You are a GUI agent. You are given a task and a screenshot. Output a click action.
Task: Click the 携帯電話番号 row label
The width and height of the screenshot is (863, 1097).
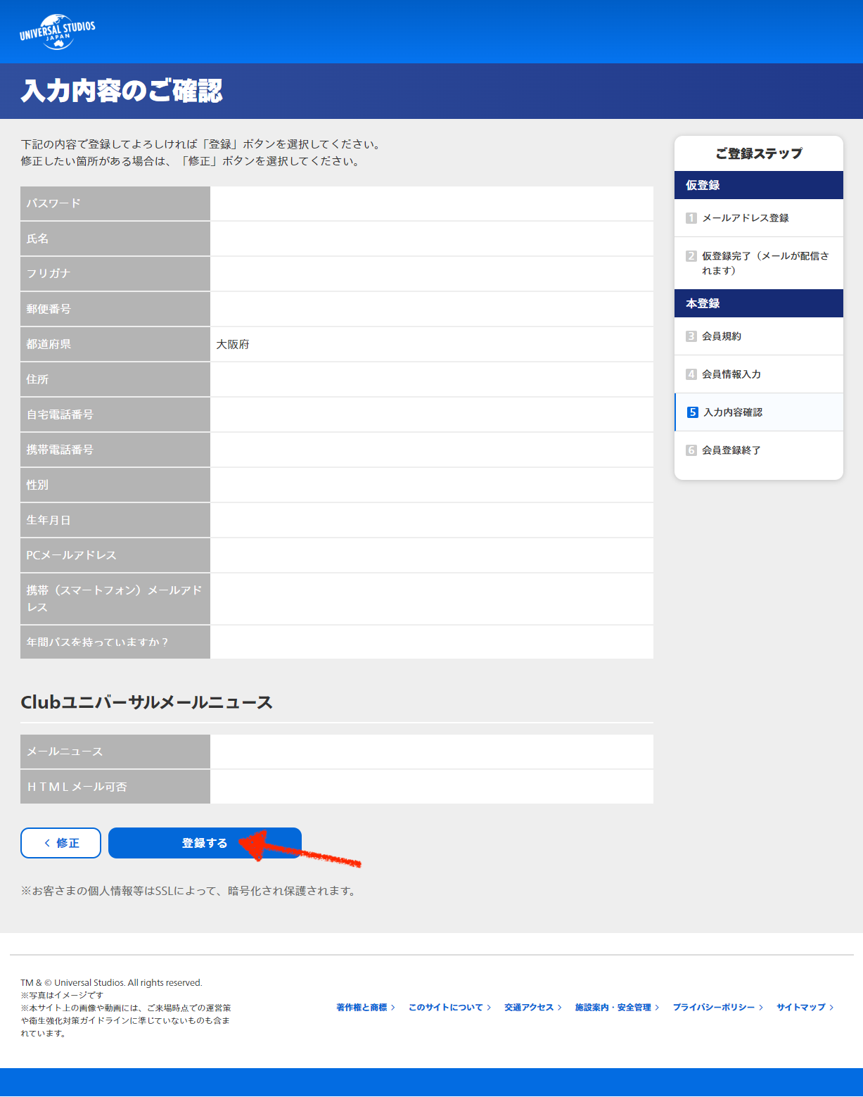coord(115,450)
